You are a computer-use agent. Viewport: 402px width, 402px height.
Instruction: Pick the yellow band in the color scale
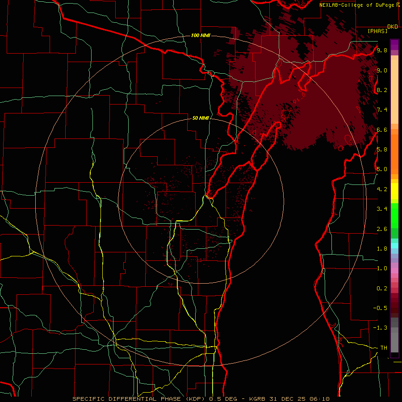(x=394, y=191)
